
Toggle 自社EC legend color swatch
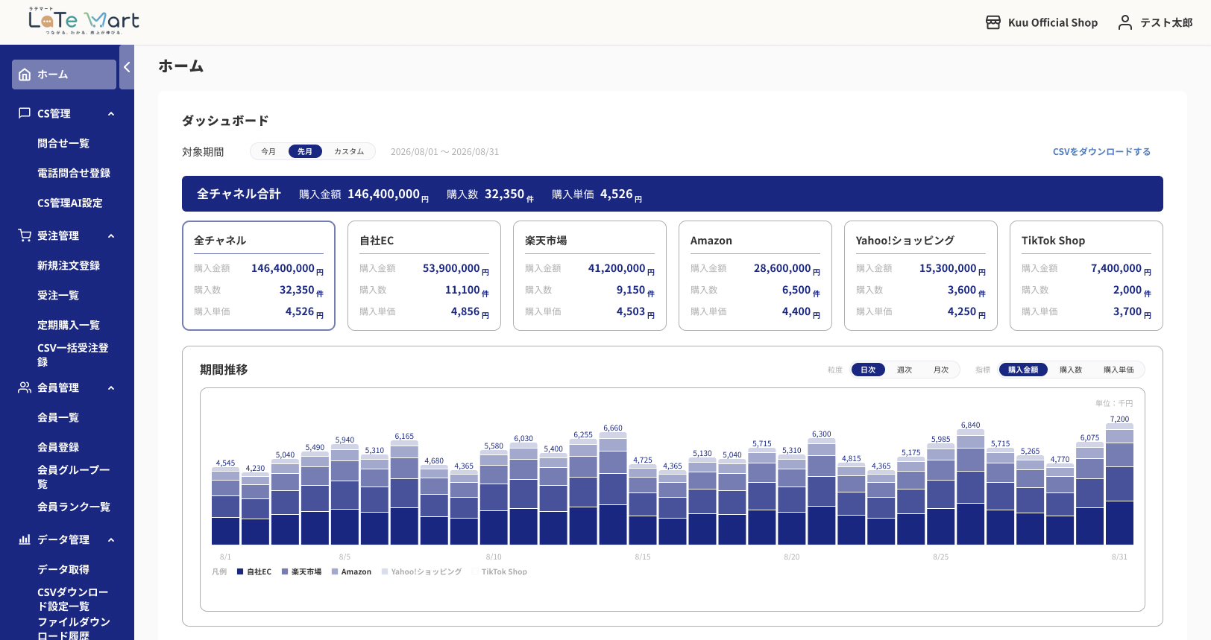click(x=240, y=571)
